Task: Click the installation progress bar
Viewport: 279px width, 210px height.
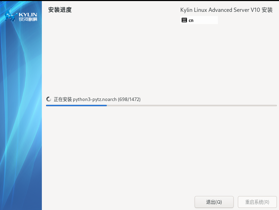Action: [161, 106]
